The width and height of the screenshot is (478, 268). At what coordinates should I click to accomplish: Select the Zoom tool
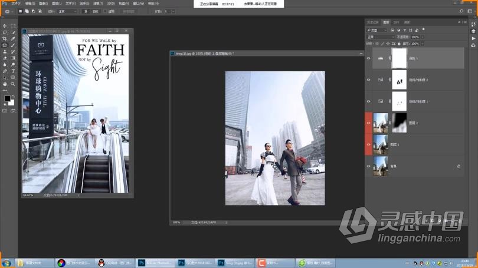pyautogui.click(x=13, y=84)
